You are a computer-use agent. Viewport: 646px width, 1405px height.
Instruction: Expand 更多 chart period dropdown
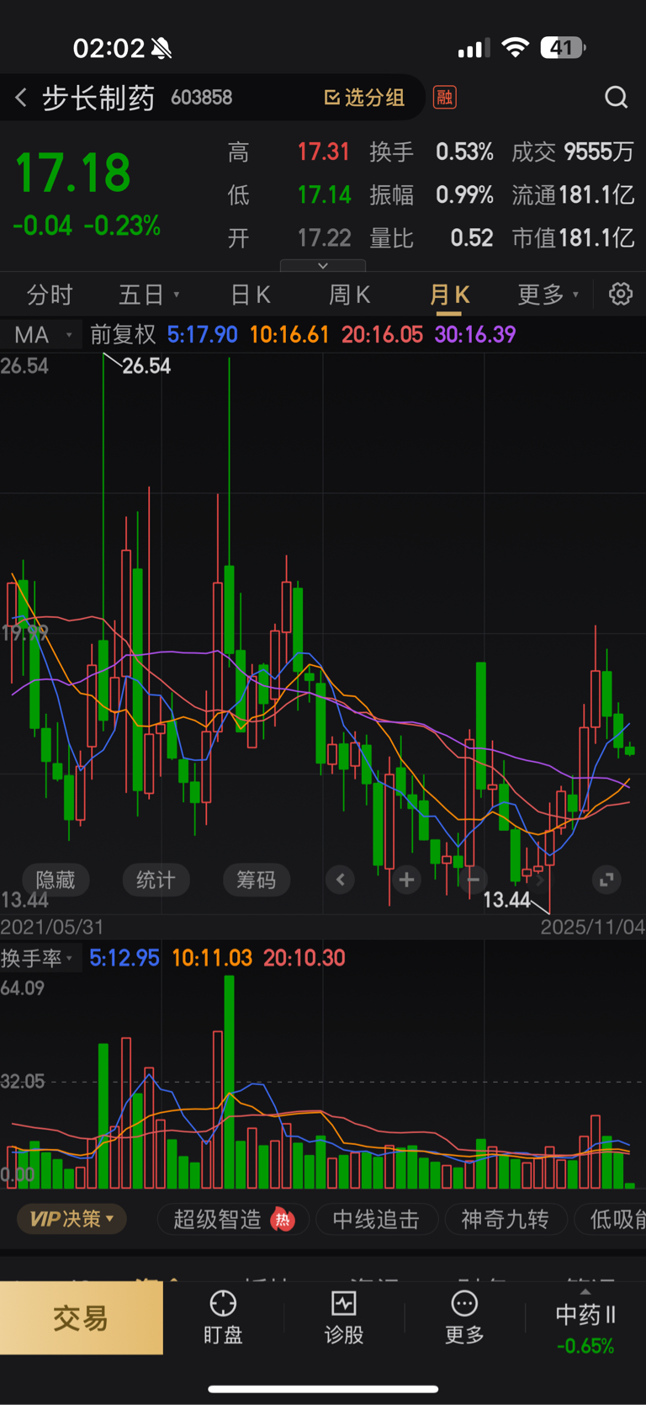pos(548,295)
